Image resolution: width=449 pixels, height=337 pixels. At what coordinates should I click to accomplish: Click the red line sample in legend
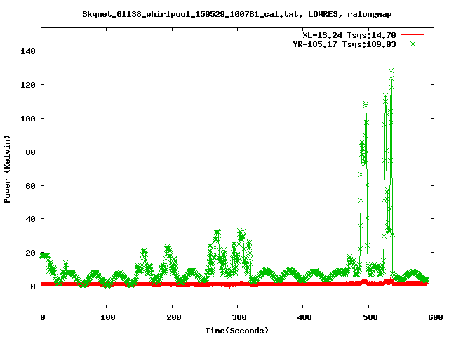pyautogui.click(x=414, y=34)
